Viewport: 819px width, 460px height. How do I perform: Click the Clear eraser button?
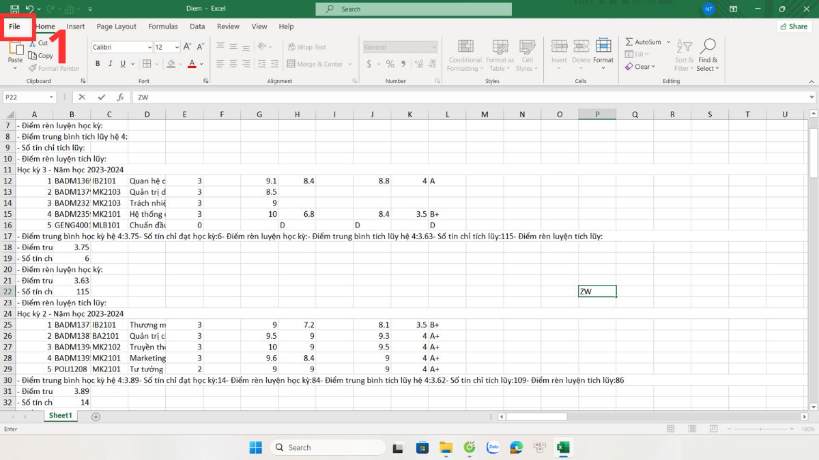pyautogui.click(x=640, y=67)
